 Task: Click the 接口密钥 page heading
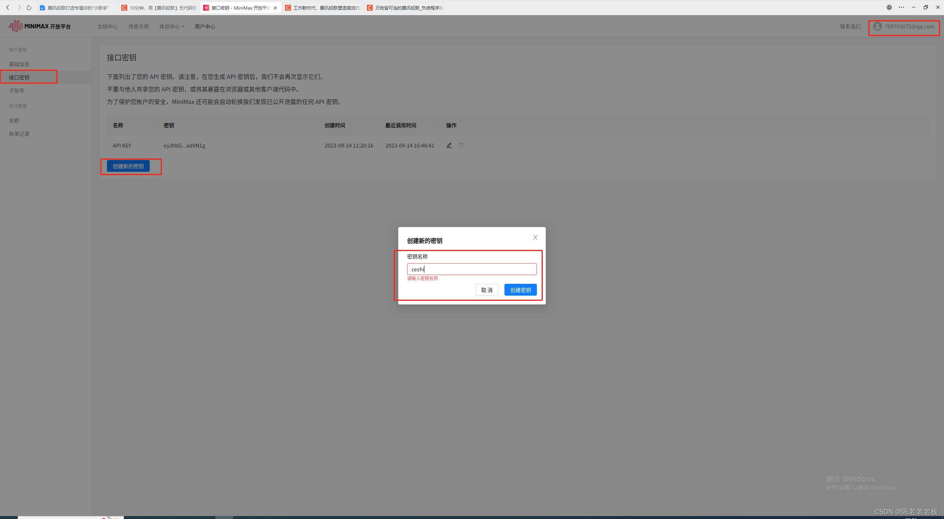click(122, 58)
